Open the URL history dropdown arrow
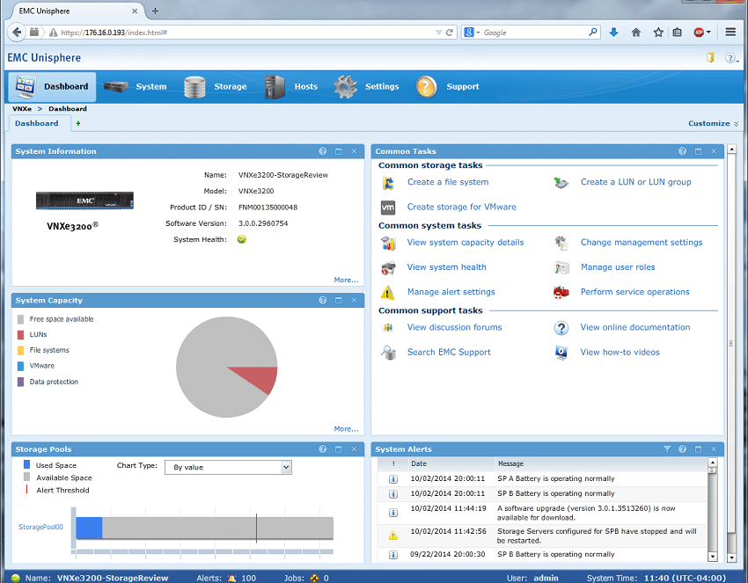 (438, 33)
